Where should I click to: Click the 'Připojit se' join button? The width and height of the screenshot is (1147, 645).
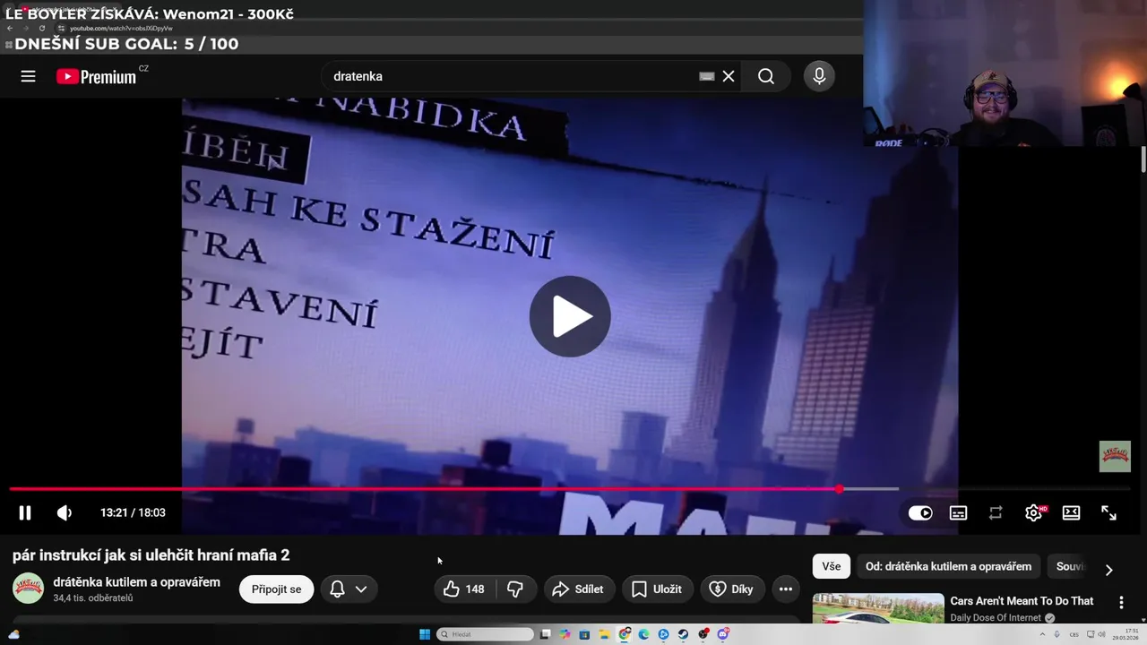point(276,589)
